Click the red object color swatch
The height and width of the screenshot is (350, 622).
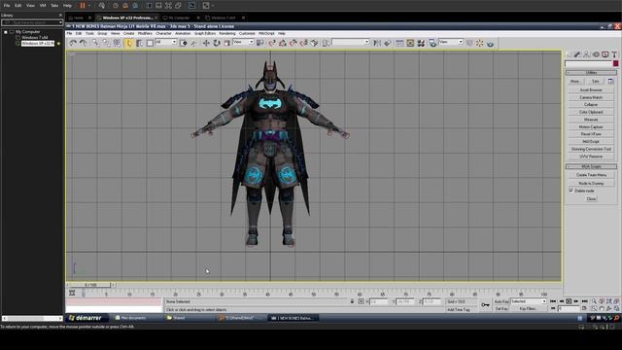(x=615, y=63)
